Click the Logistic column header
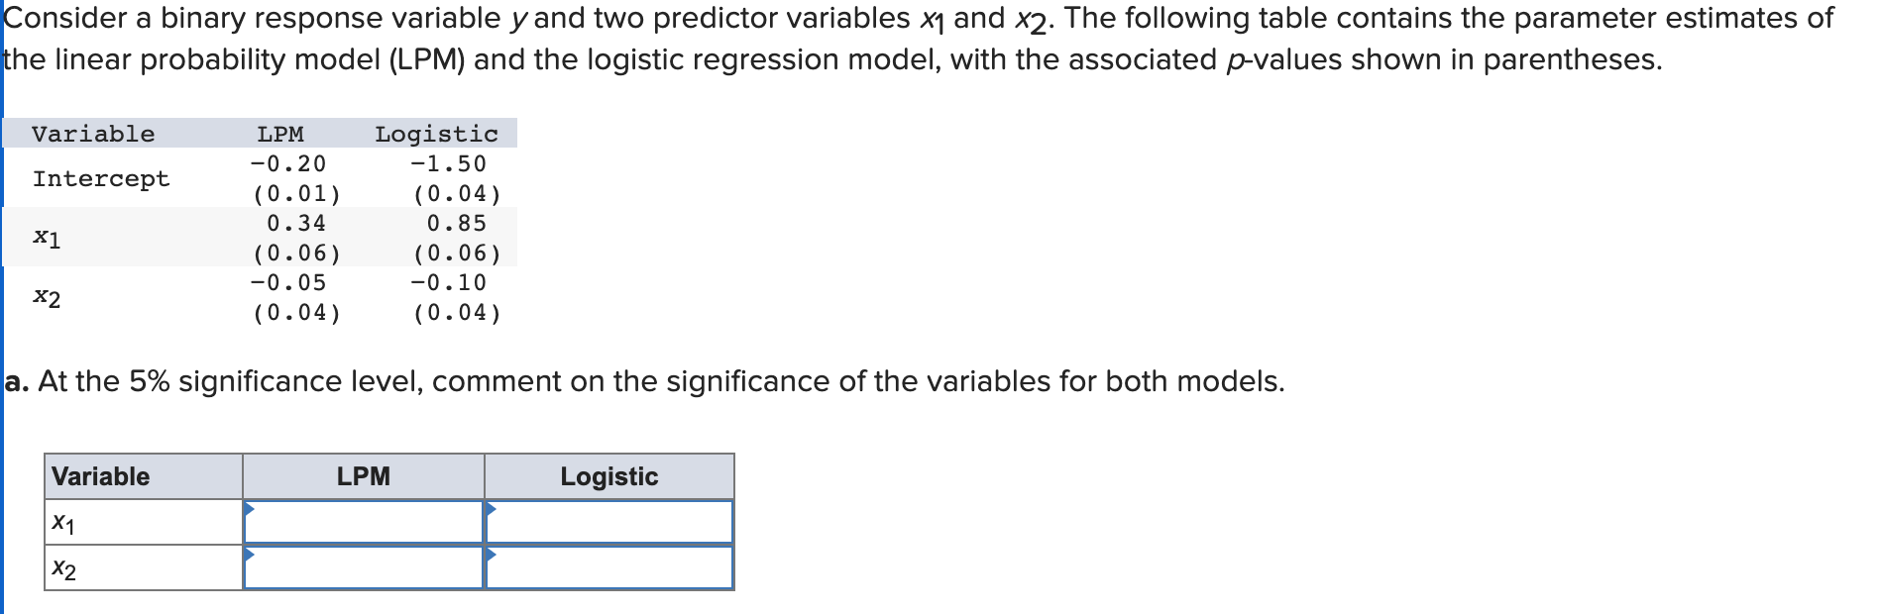 pyautogui.click(x=608, y=476)
